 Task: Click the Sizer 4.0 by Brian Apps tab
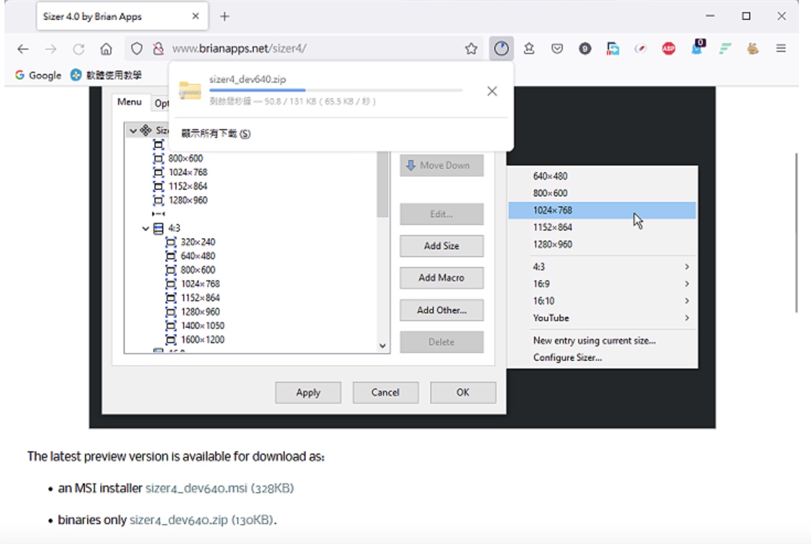click(122, 17)
